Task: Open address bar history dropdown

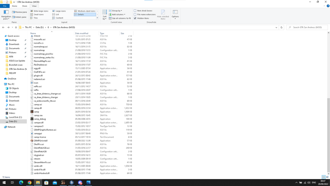Action: tap(276, 27)
